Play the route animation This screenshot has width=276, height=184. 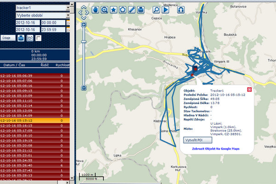165,10
